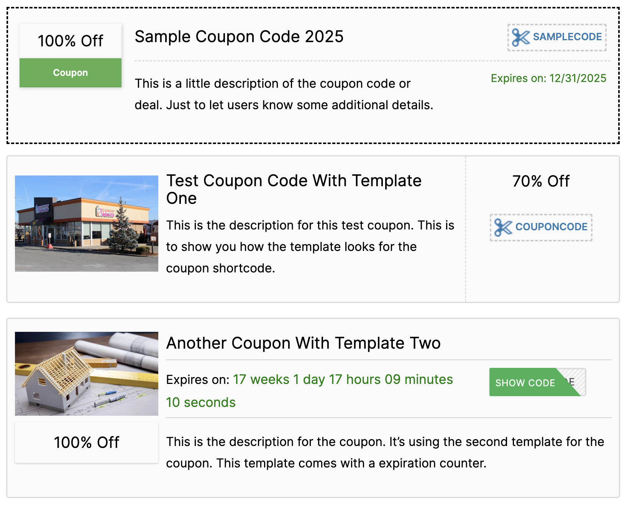Click the green Coupon label

coord(71,73)
